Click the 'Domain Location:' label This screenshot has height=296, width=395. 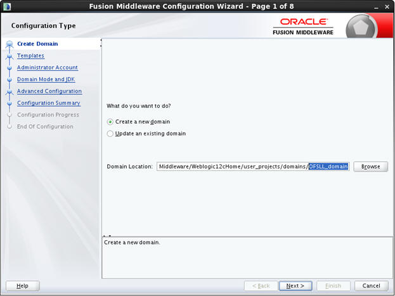[130, 167]
